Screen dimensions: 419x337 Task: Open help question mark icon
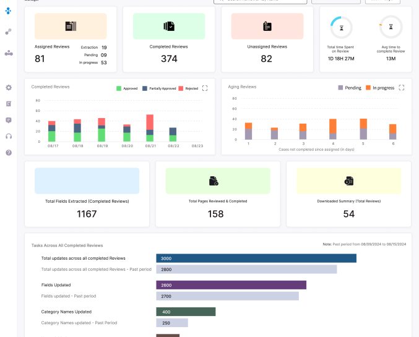(9, 152)
